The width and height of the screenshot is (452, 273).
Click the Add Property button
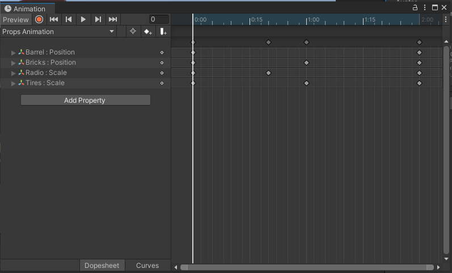point(85,100)
